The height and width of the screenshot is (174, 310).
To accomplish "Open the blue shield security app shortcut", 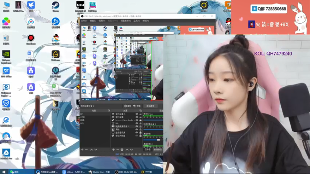I will coord(6,105).
